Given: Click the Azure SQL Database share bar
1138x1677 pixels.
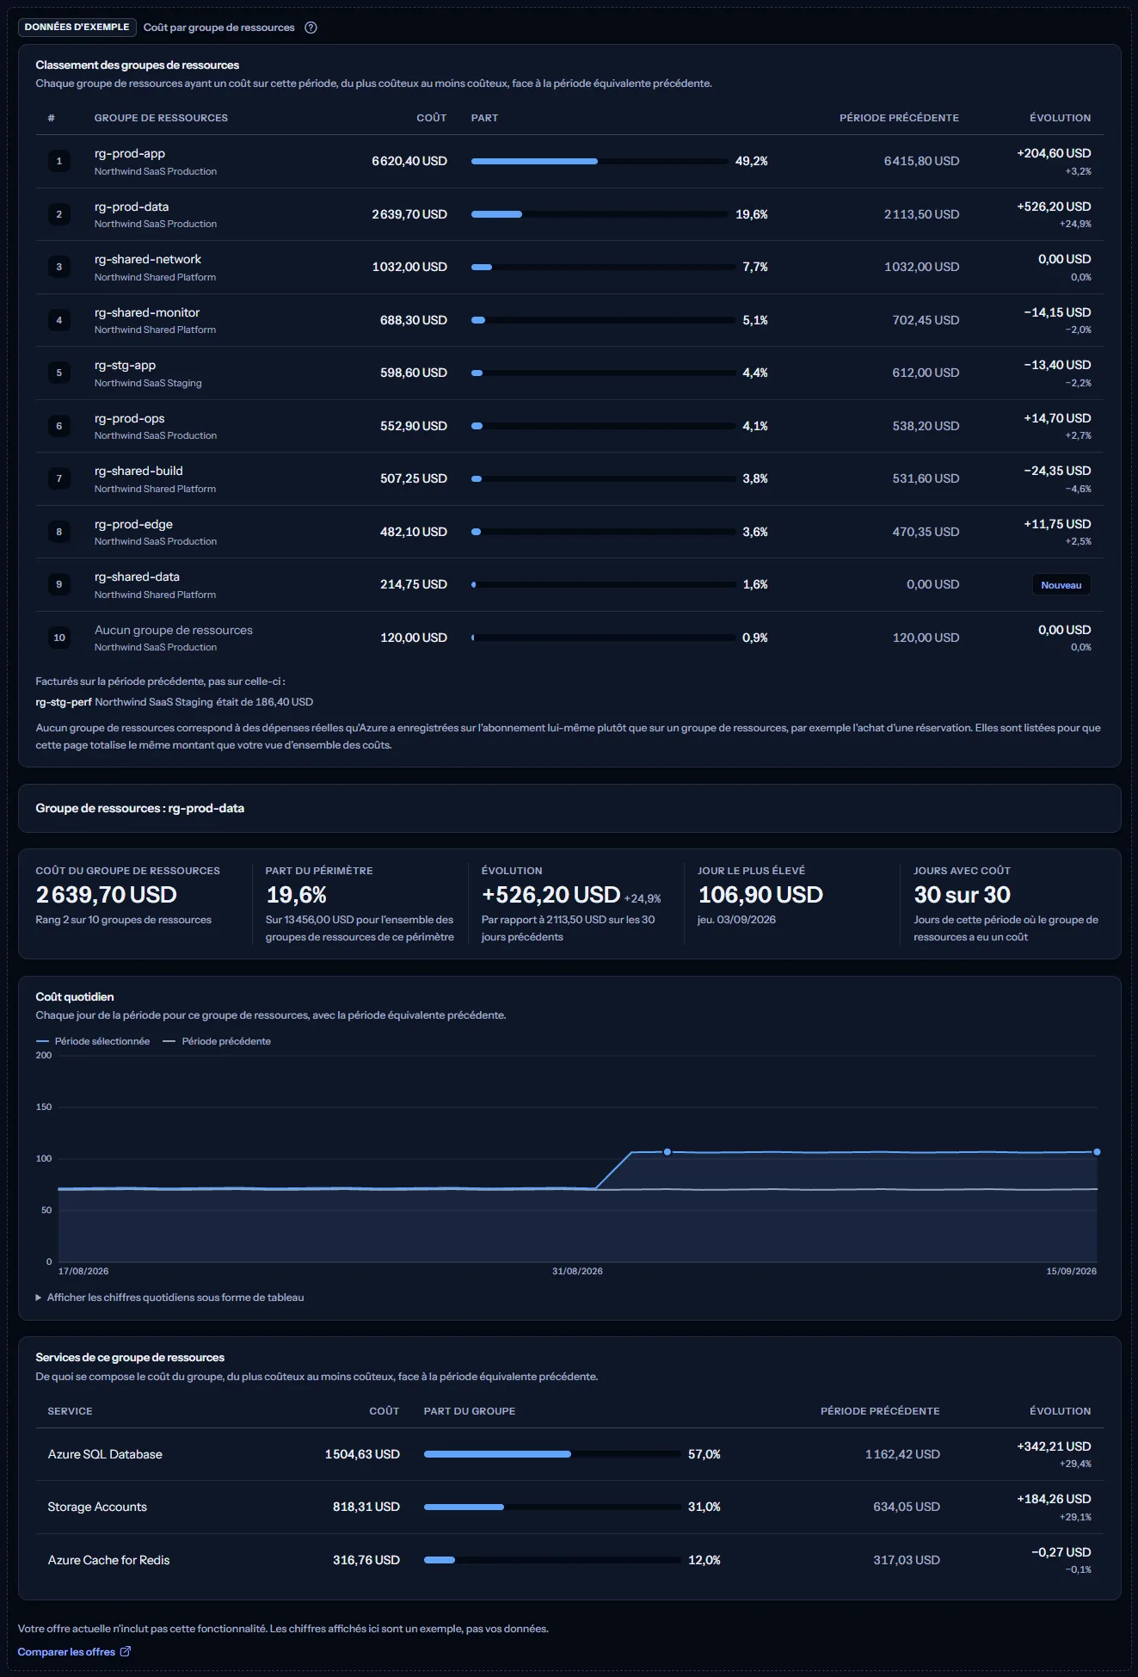Looking at the screenshot, I should pos(552,1454).
